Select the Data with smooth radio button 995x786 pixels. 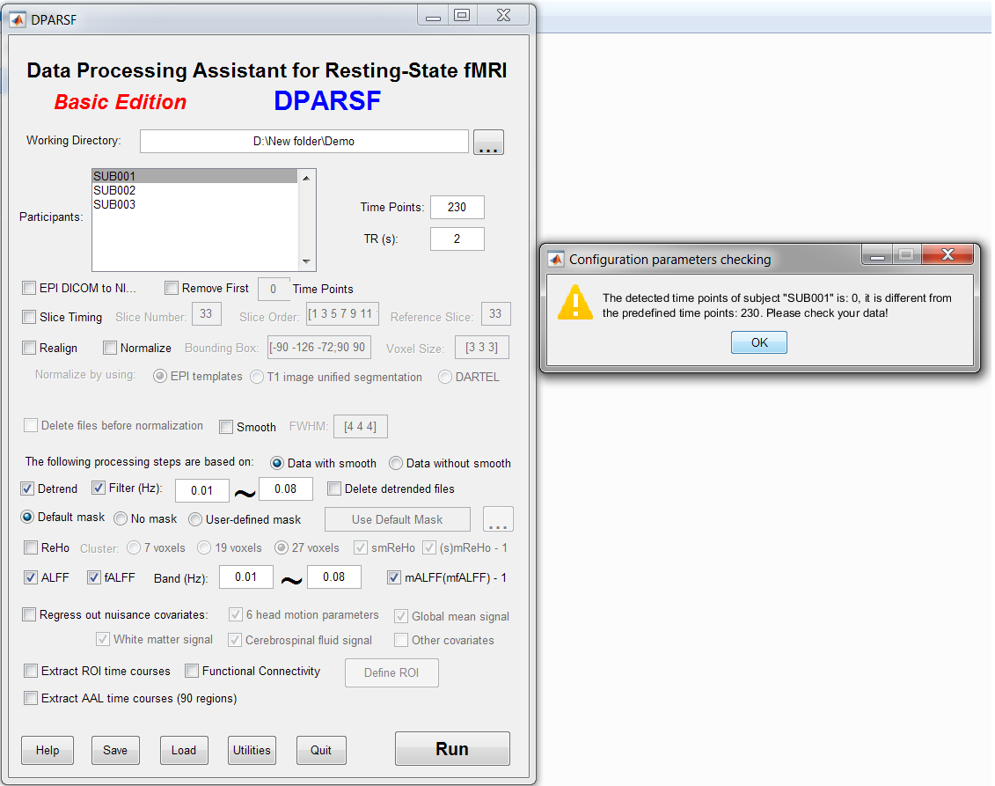pos(276,463)
